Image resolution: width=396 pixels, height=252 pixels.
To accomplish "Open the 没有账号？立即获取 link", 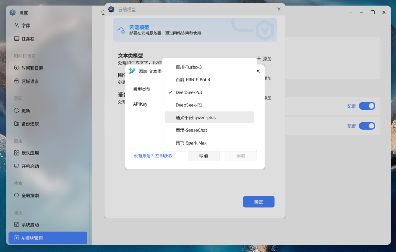I will (153, 156).
